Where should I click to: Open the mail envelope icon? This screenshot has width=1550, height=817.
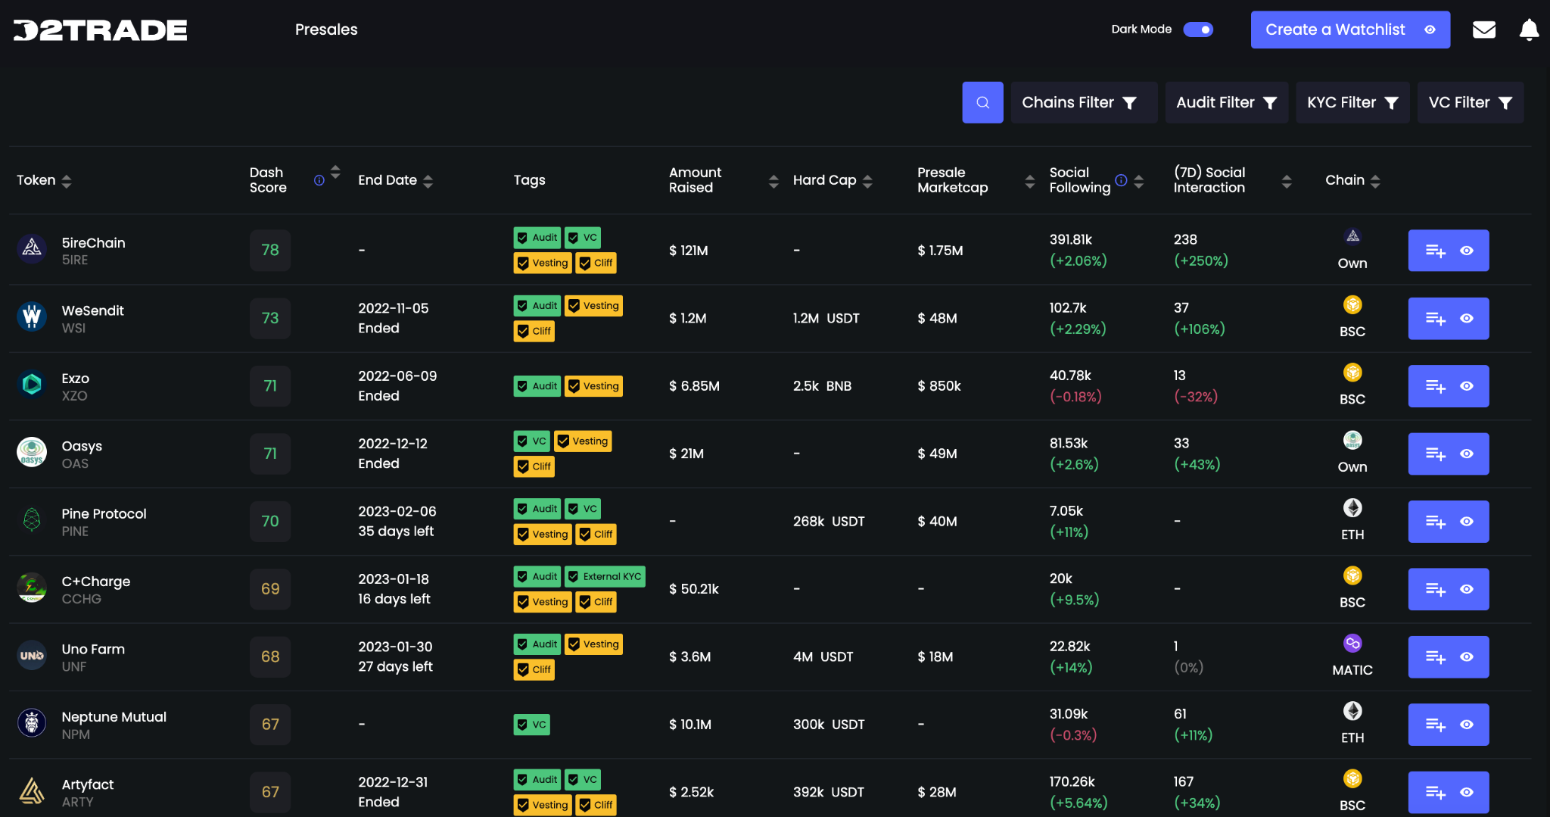[1484, 30]
